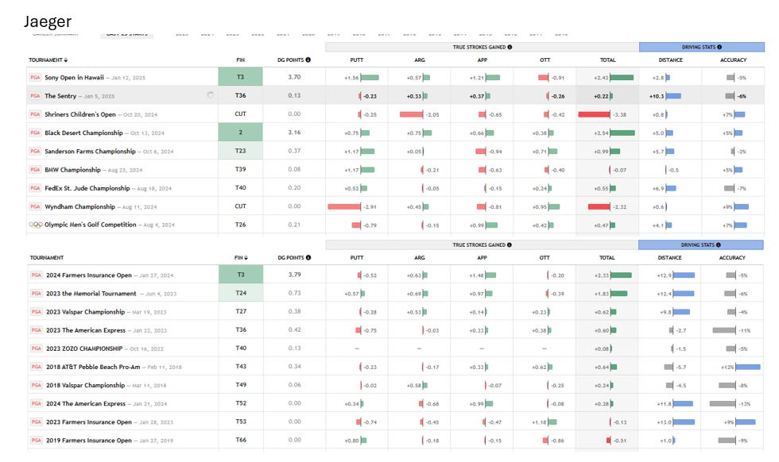Click the PGA badge beside 2023 The American Express

click(x=37, y=330)
